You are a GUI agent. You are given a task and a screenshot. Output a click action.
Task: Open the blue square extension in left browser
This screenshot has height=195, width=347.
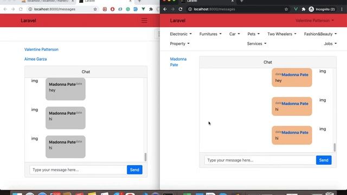[x=136, y=9]
